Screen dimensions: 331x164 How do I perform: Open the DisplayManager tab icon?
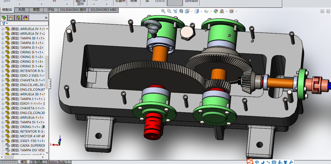pyautogui.click(x=25, y=18)
